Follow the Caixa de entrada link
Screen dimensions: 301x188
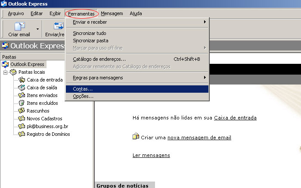[x=235, y=118]
